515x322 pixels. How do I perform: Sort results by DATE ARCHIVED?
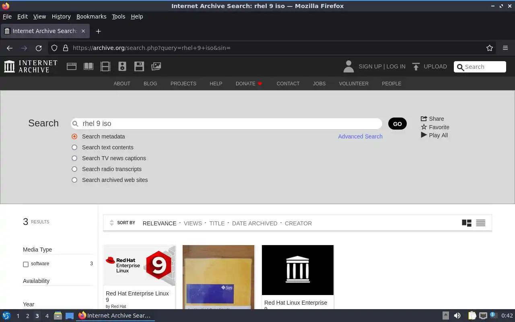coord(255,223)
